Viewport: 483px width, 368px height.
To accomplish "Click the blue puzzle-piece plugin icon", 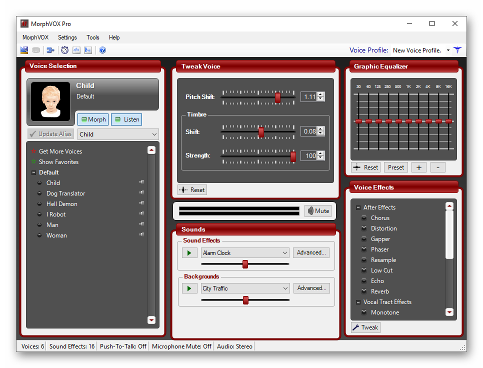I will tap(50, 50).
